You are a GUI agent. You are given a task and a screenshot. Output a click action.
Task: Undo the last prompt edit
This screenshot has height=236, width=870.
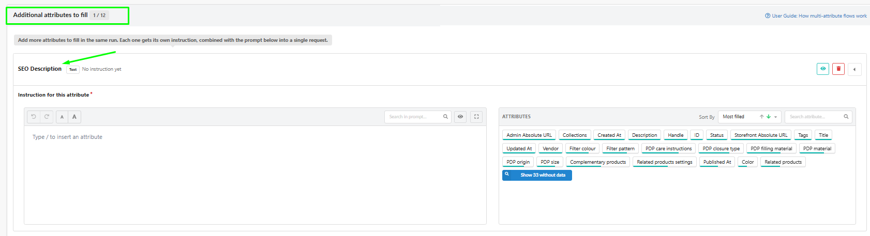tap(34, 117)
